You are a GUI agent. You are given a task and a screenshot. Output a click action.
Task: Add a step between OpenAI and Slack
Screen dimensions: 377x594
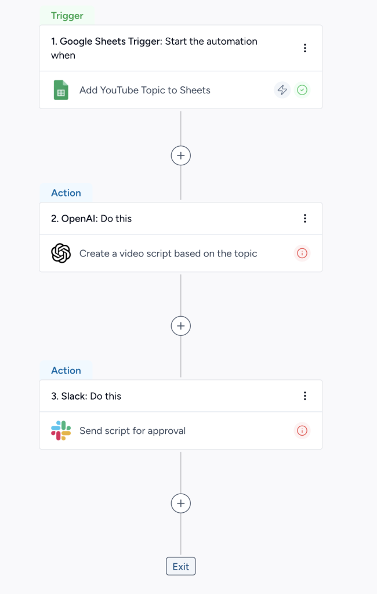coord(181,326)
